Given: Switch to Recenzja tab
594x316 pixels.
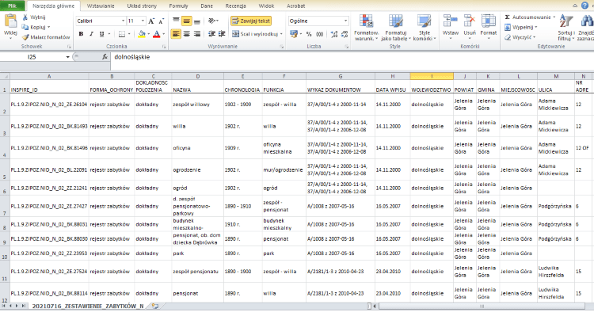Looking at the screenshot, I should (236, 6).
